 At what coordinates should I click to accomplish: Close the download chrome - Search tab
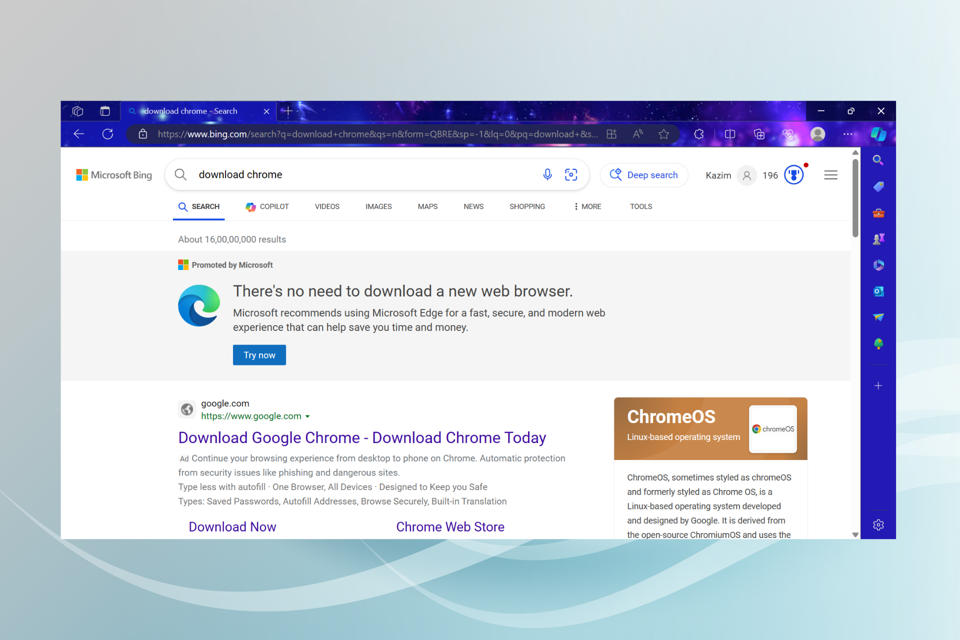(x=266, y=111)
